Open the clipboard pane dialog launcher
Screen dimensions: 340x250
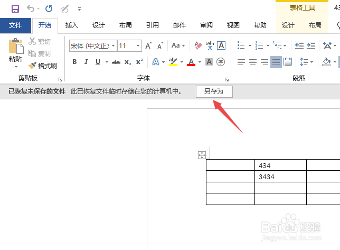pyautogui.click(x=61, y=80)
